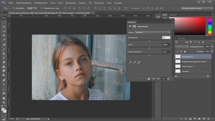
Task: View previous state icon in Properties panel
Action: click(x=153, y=79)
